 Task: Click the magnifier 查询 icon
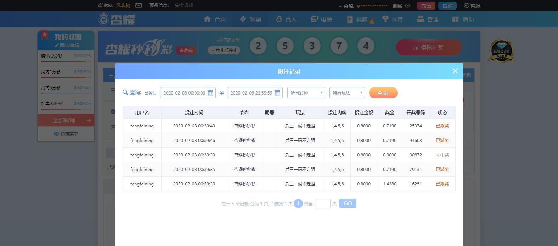point(125,92)
